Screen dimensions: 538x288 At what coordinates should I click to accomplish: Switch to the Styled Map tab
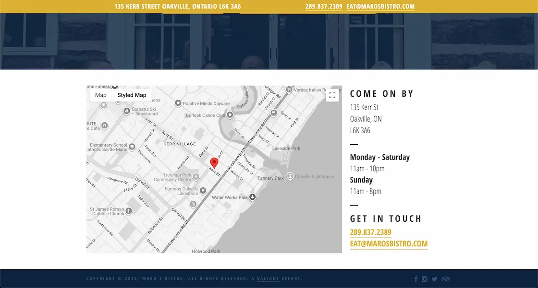(x=132, y=95)
